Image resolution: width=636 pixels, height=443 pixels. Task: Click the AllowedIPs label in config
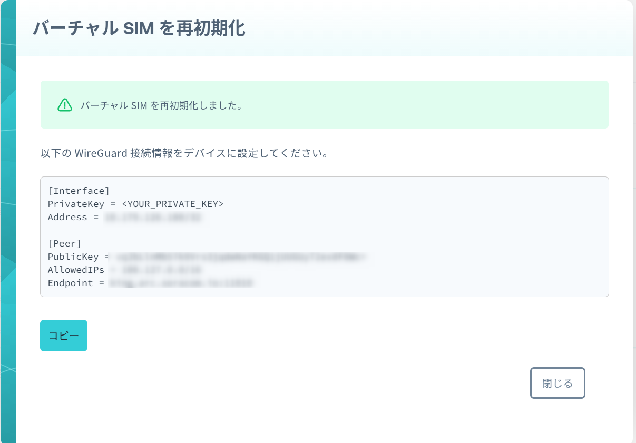[76, 270]
